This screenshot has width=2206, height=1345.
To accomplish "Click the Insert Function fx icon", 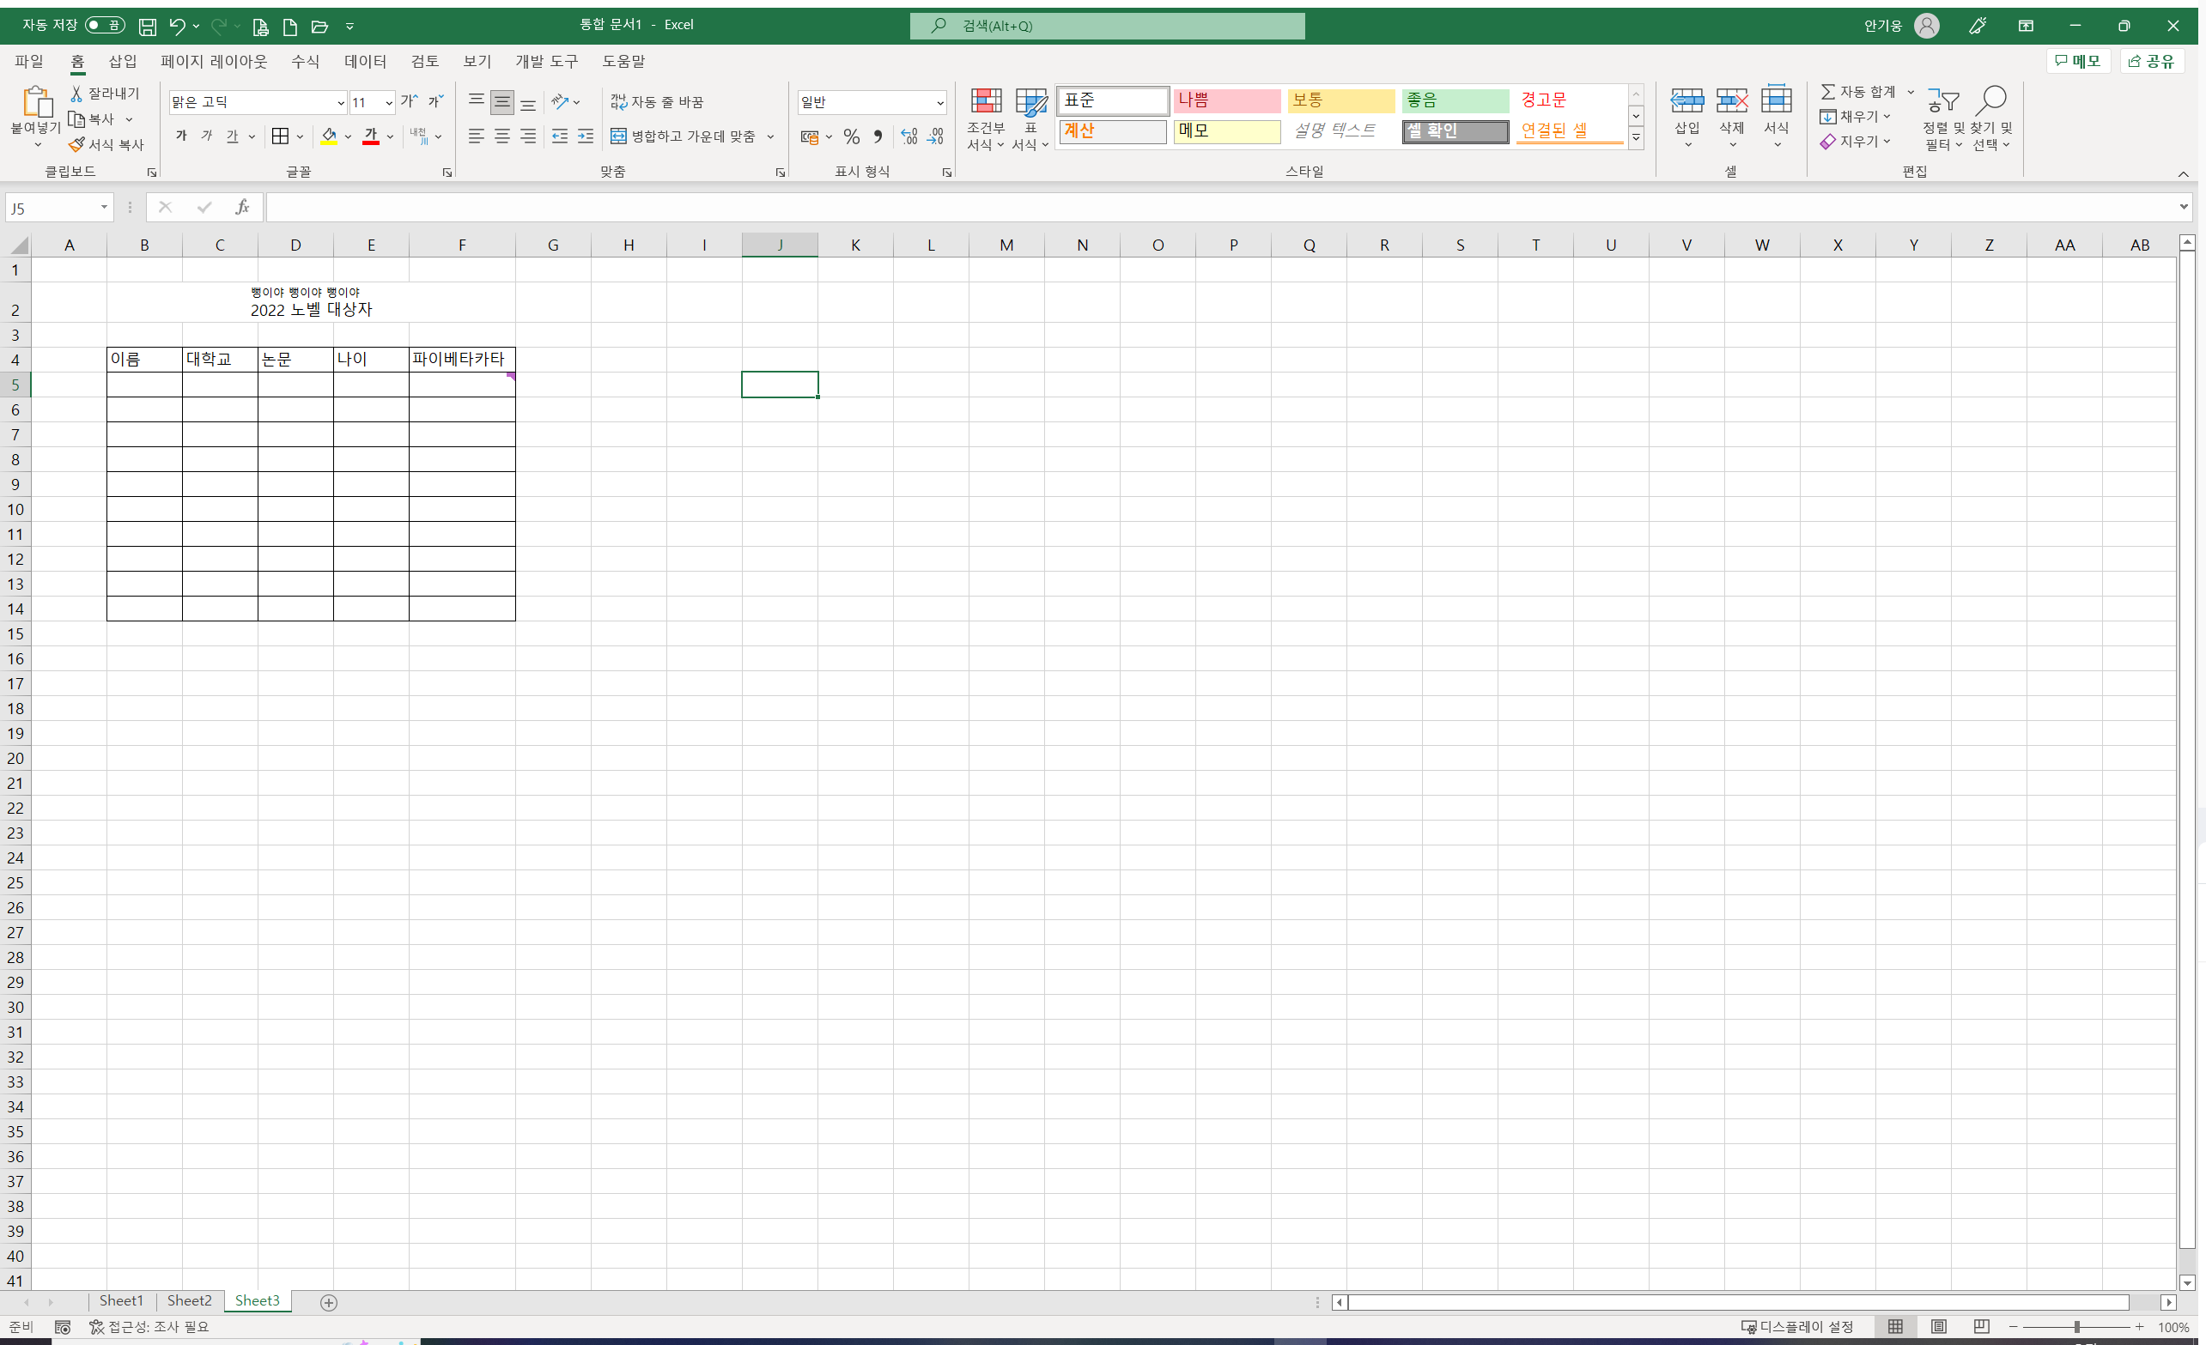I will point(242,208).
